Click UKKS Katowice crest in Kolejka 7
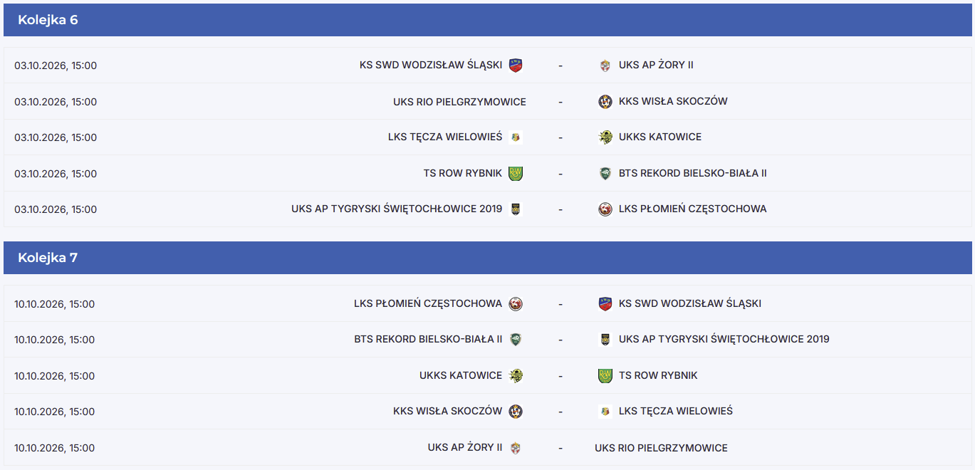This screenshot has height=470, width=975. (516, 376)
